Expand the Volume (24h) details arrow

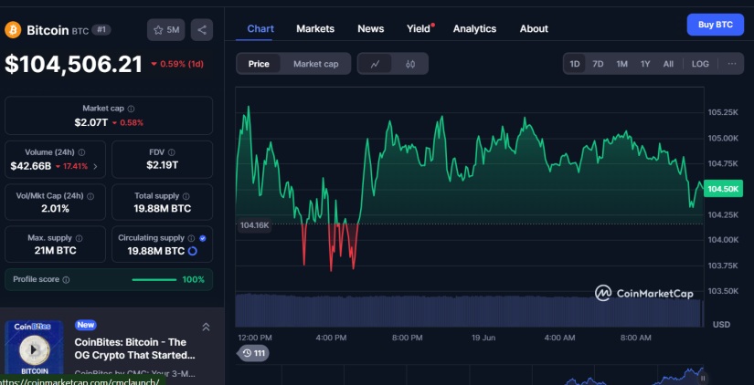(95, 167)
